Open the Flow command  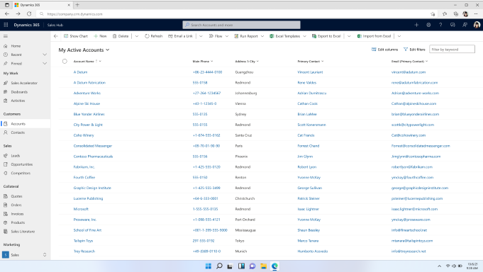[216, 36]
